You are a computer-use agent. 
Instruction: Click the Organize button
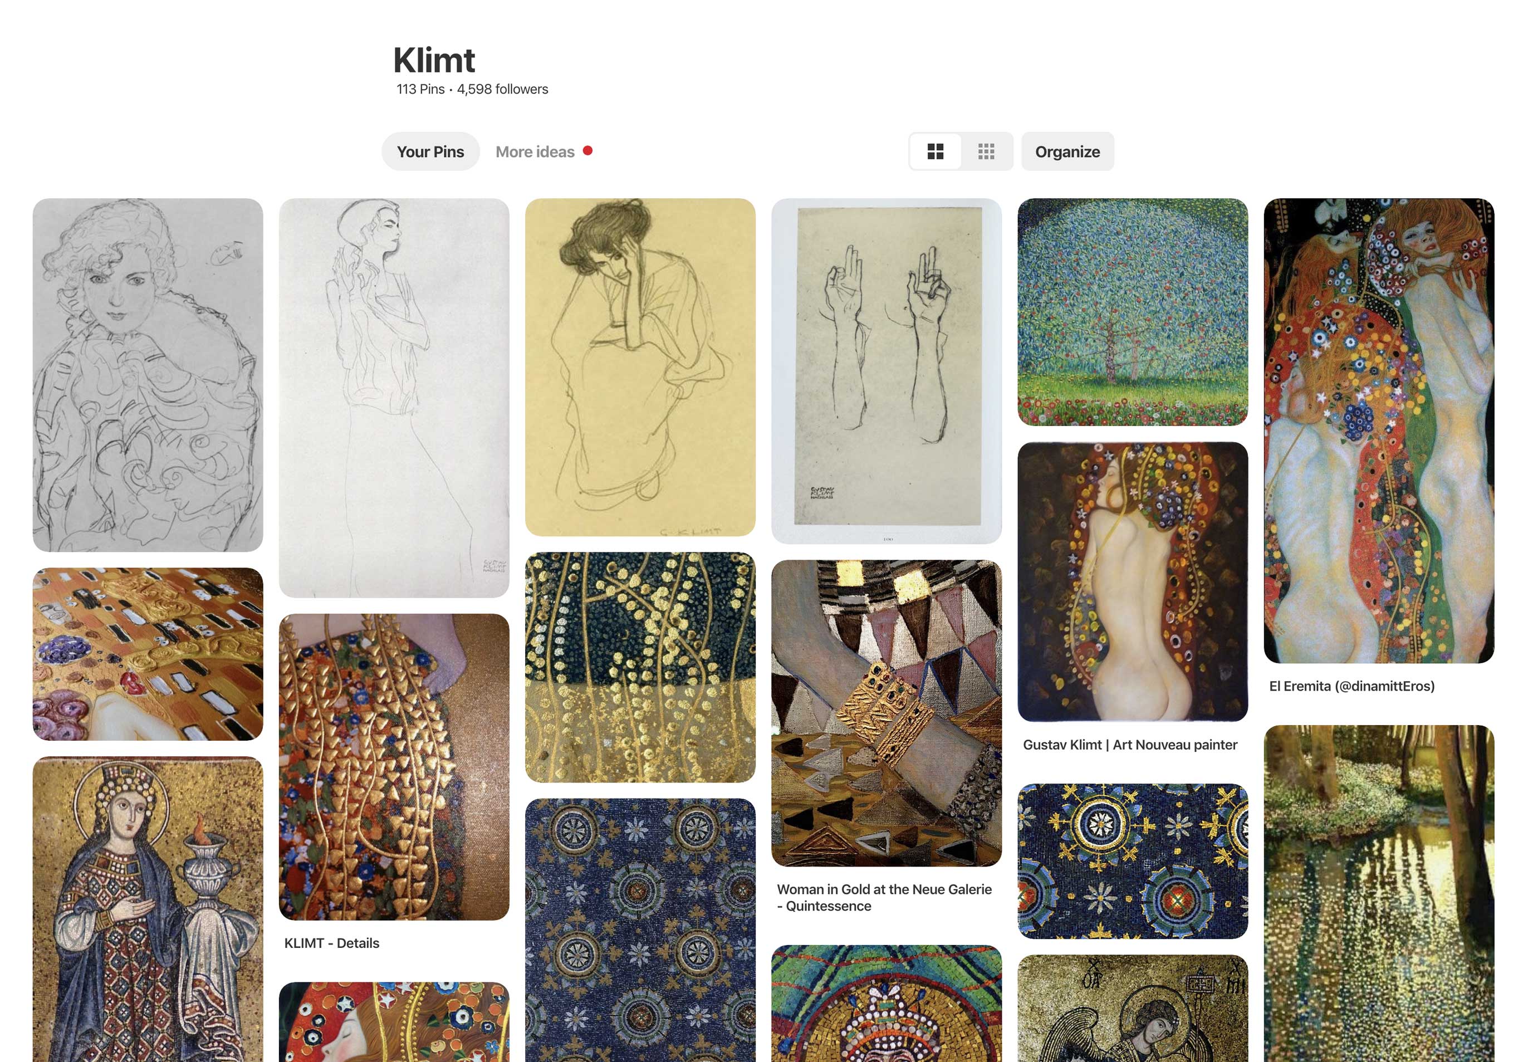[x=1067, y=151]
